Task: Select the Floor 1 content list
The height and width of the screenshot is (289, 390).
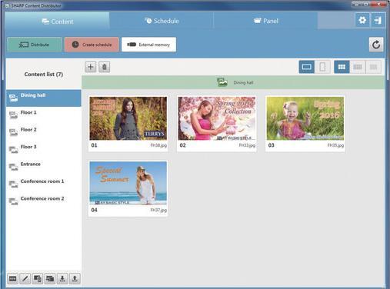Action: tap(44, 115)
